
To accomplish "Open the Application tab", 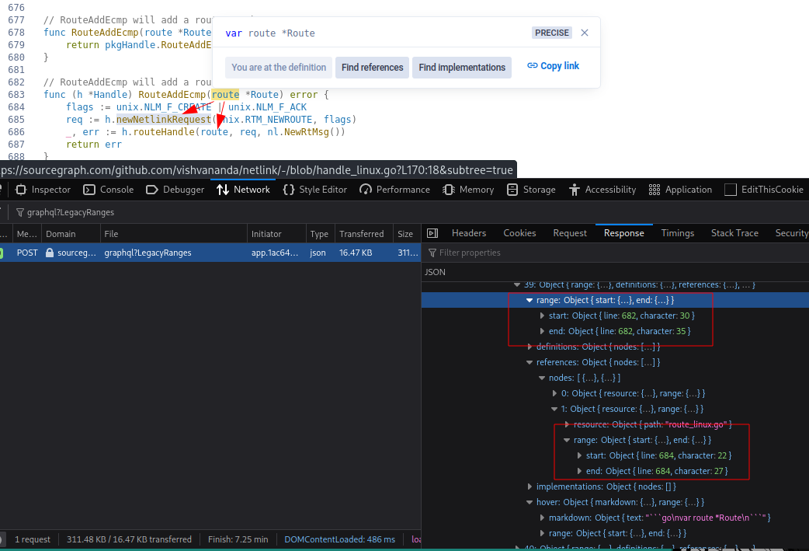I will click(x=680, y=190).
